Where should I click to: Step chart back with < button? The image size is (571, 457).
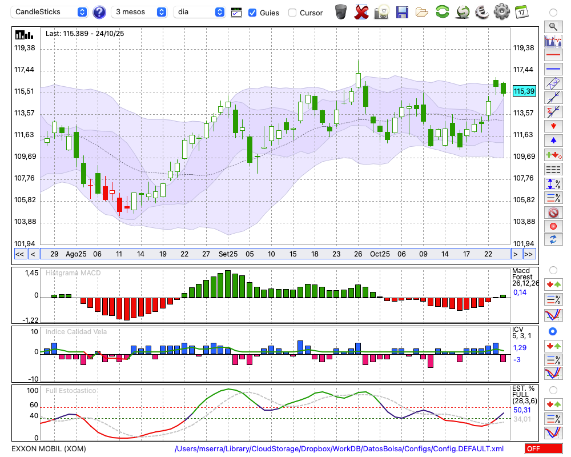click(x=33, y=254)
